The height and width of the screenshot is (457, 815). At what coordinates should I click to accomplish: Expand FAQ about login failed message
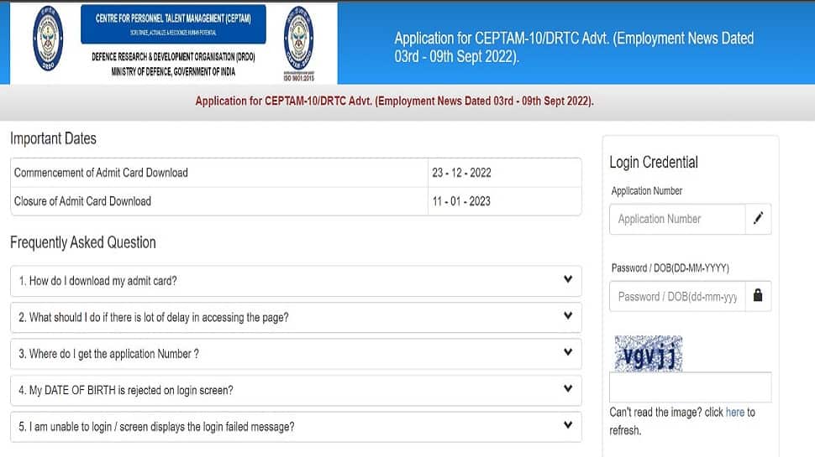[296, 427]
